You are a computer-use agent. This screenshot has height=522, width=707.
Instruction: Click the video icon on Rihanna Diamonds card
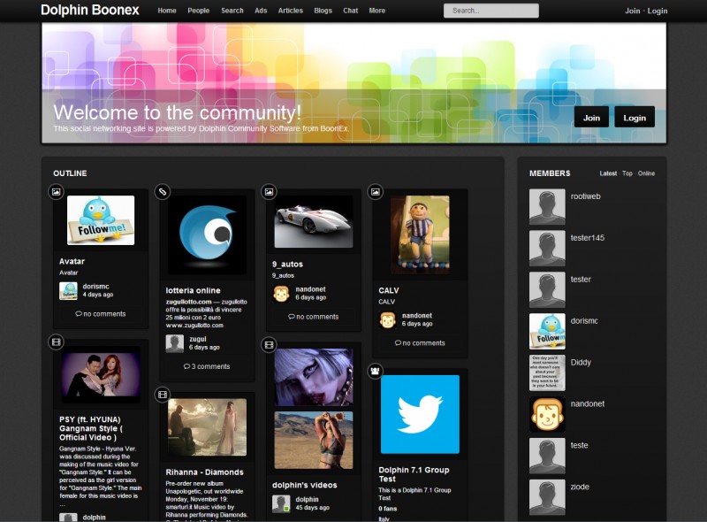(x=163, y=395)
